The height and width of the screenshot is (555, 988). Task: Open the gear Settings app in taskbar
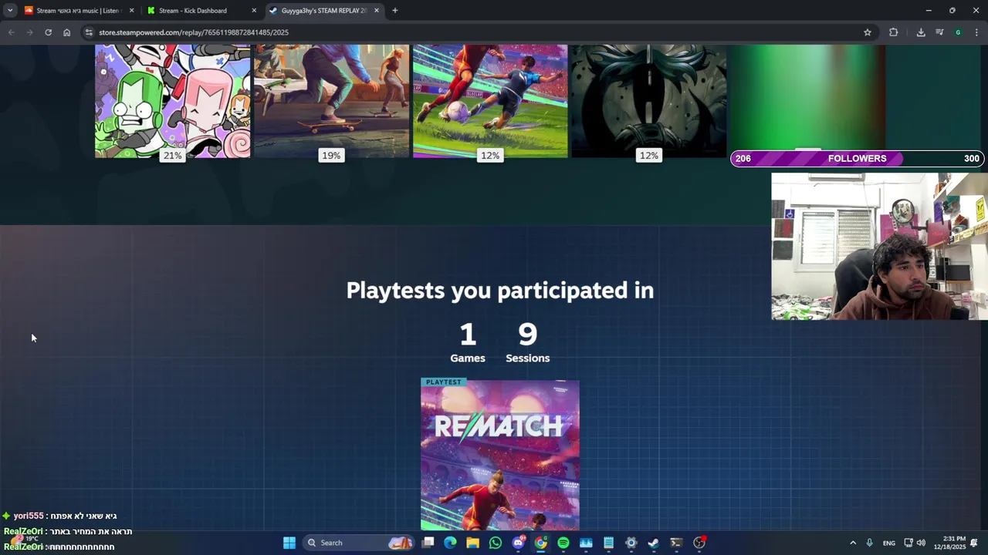[x=631, y=543]
